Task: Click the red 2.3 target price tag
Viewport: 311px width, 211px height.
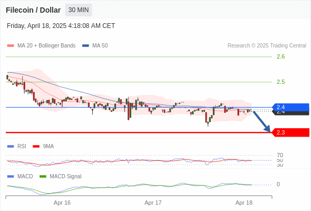Action: (290, 132)
